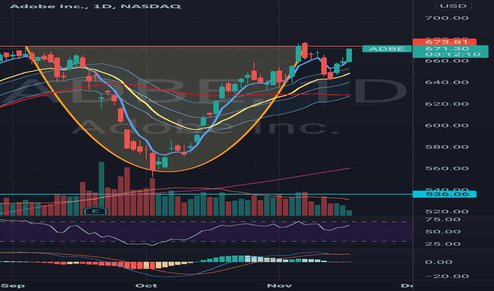Click the 620.00 price axis label
Image resolution: width=494 pixels, height=291 pixels.
447,104
